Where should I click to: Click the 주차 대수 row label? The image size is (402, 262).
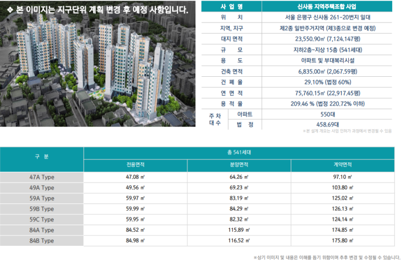pos(215,119)
